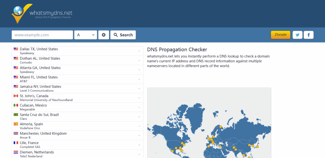
Task: Open the Twitter share icon
Action: pyautogui.click(x=297, y=35)
